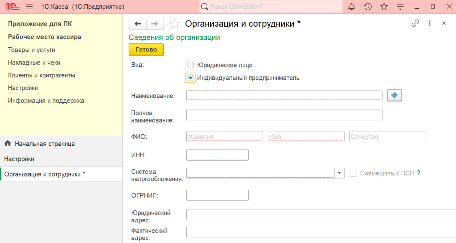Screen dimensions: 456x243
Task: Open Настройки section in sidebar menu
Action: [x=23, y=88]
